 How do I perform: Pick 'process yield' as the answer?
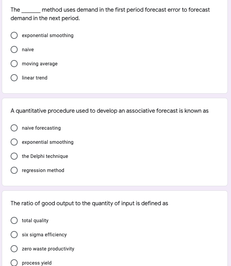tap(14, 263)
